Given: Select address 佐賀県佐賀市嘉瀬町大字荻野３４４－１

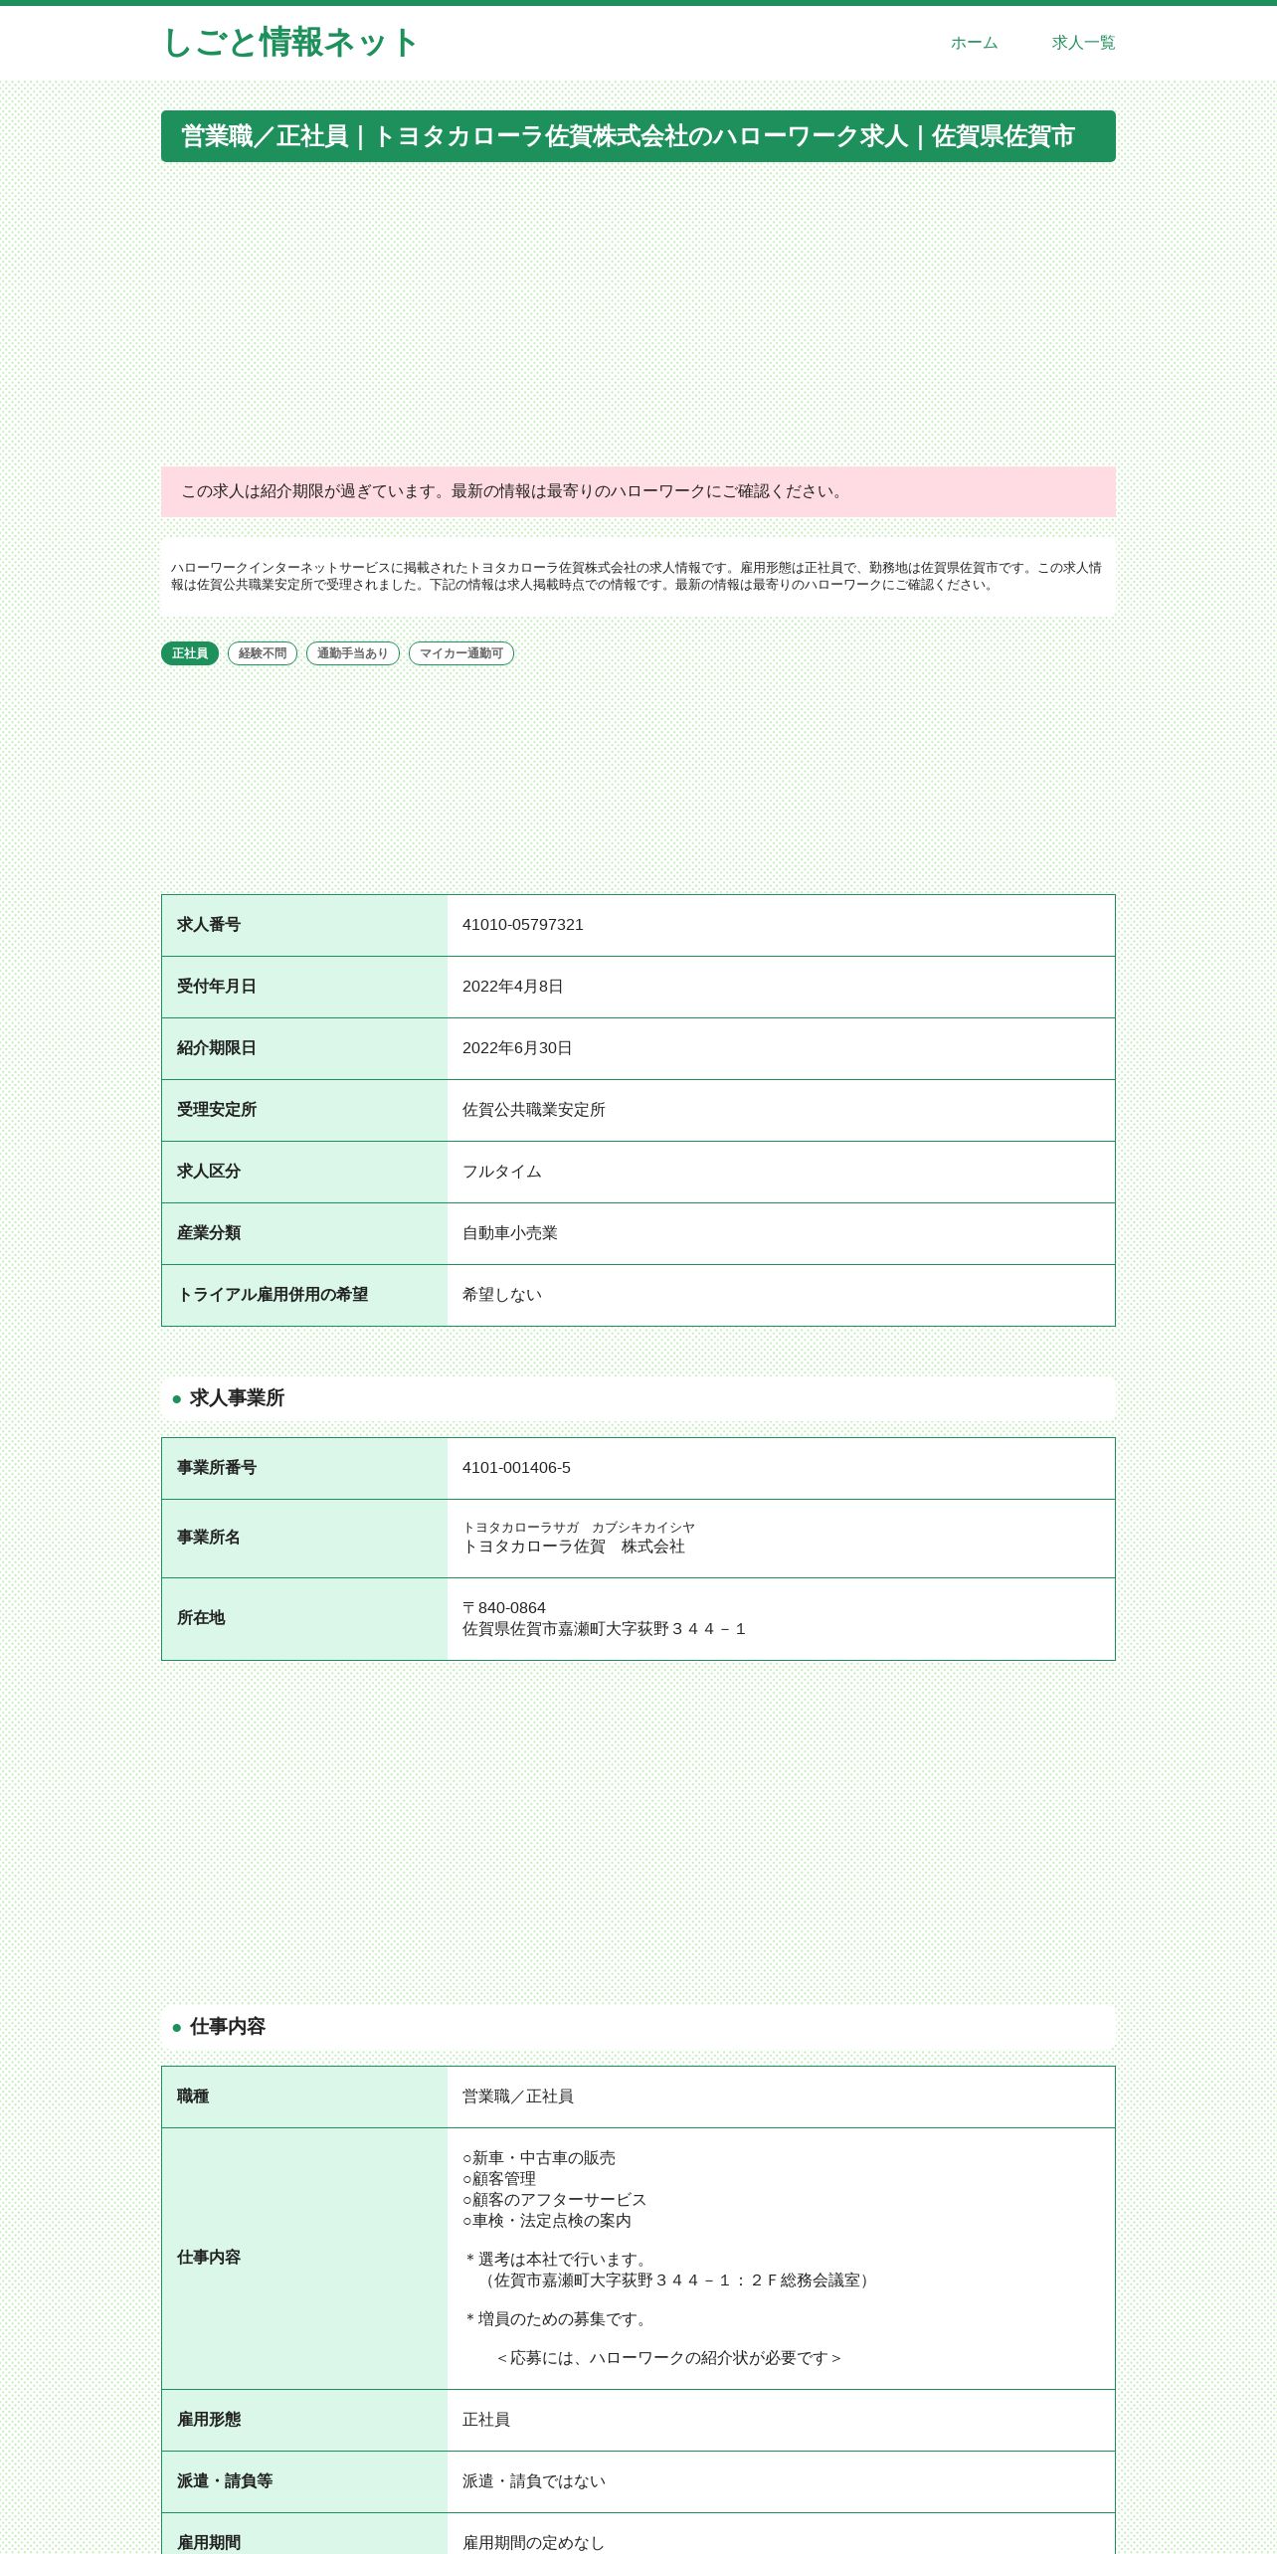Looking at the screenshot, I should 604,1629.
